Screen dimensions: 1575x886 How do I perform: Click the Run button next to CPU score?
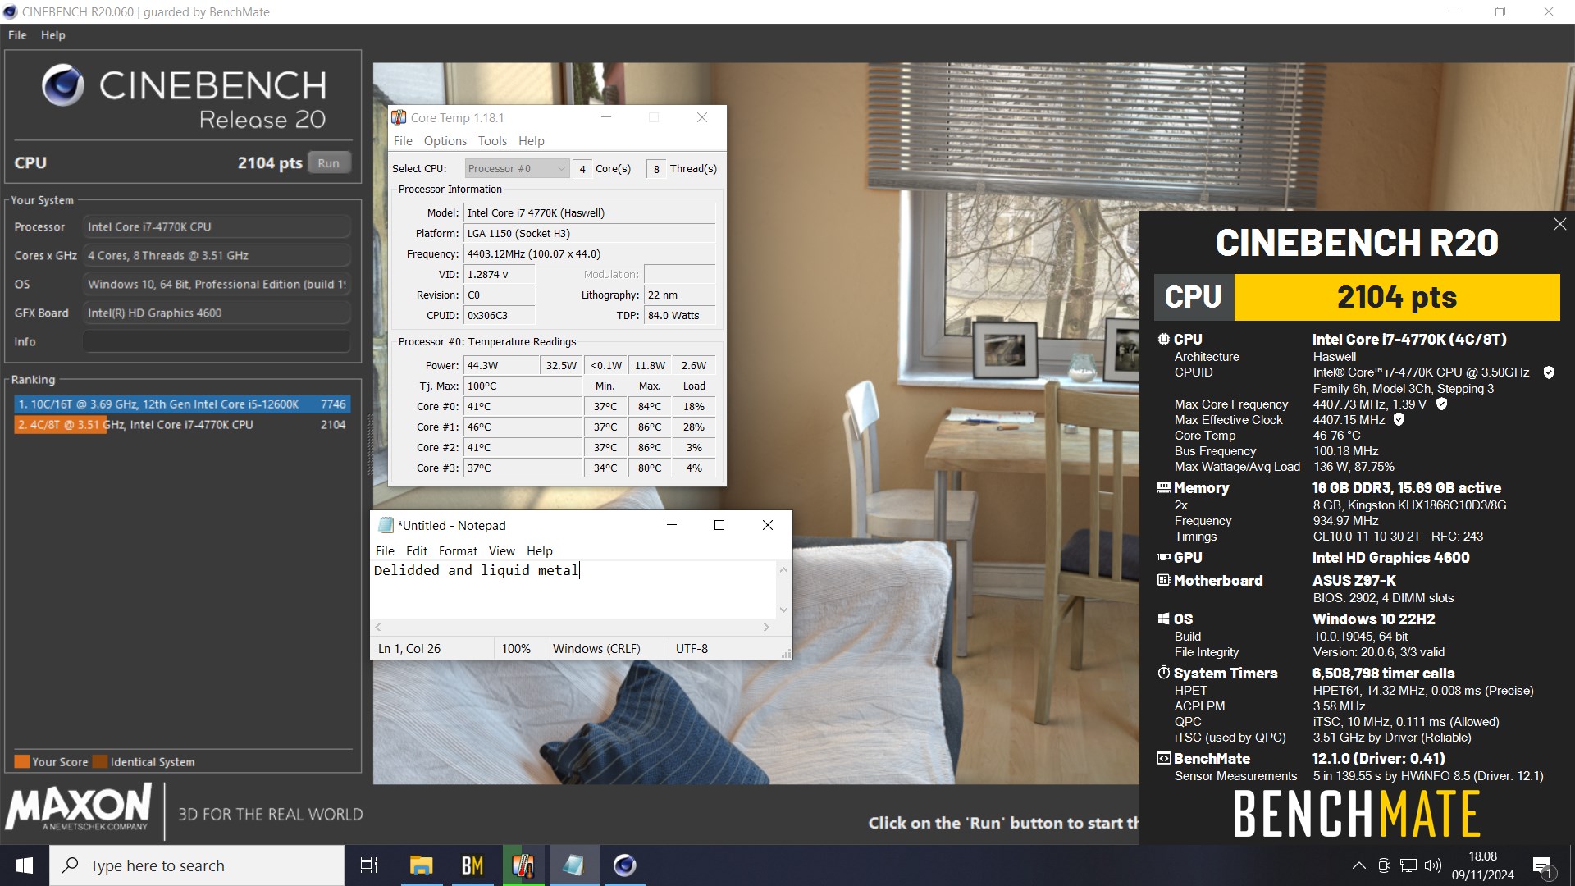pos(328,162)
